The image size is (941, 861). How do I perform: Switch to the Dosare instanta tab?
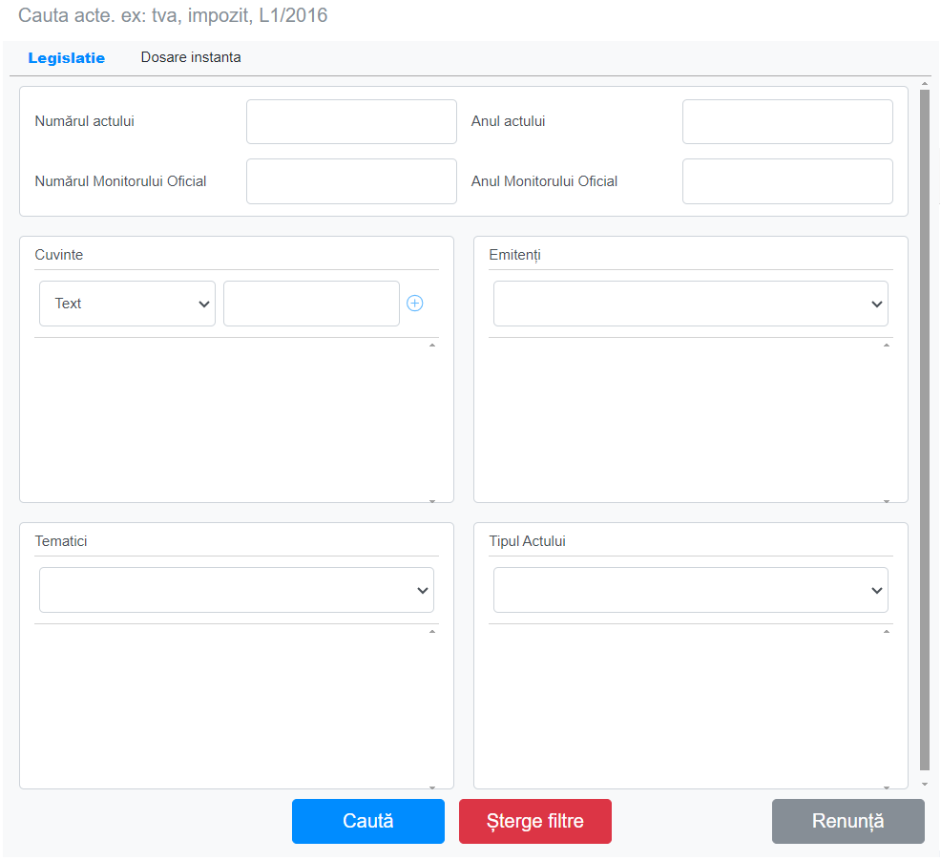[x=191, y=57]
